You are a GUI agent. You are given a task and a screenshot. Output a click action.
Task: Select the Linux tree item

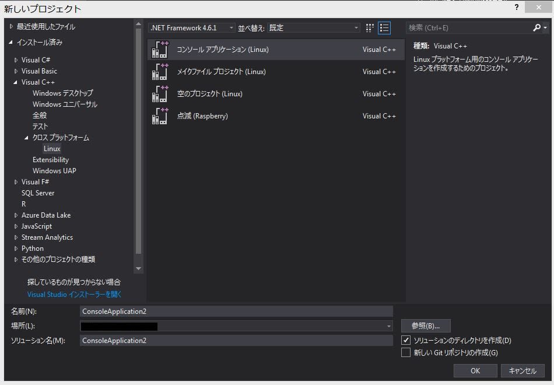tap(52, 149)
